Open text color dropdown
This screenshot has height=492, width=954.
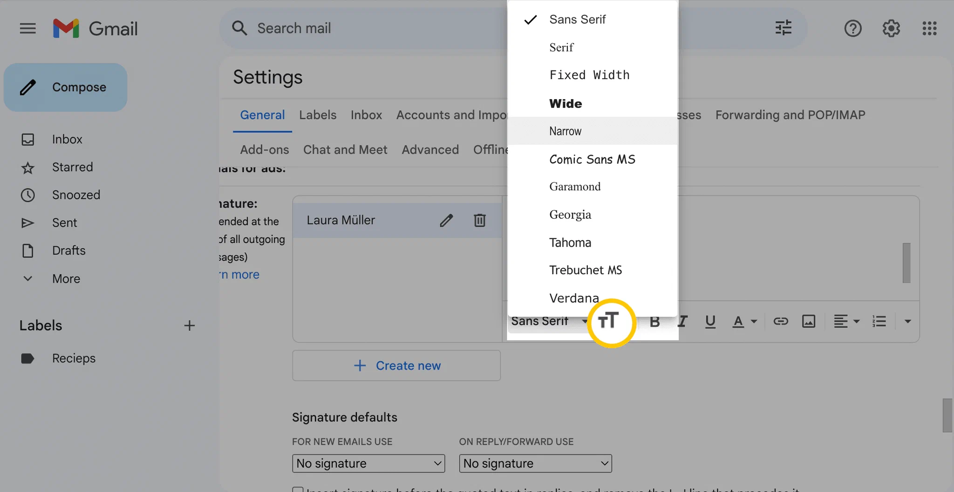point(744,321)
